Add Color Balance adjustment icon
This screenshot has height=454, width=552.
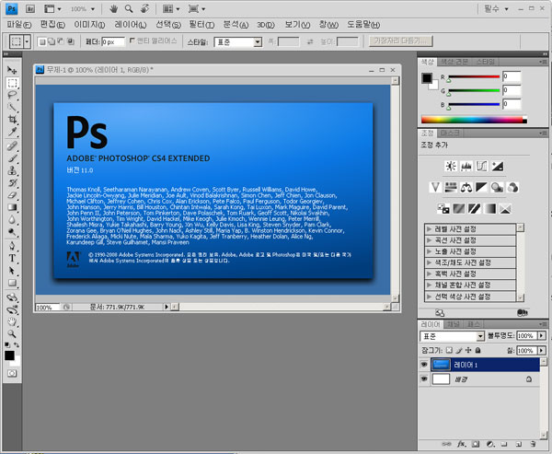466,187
